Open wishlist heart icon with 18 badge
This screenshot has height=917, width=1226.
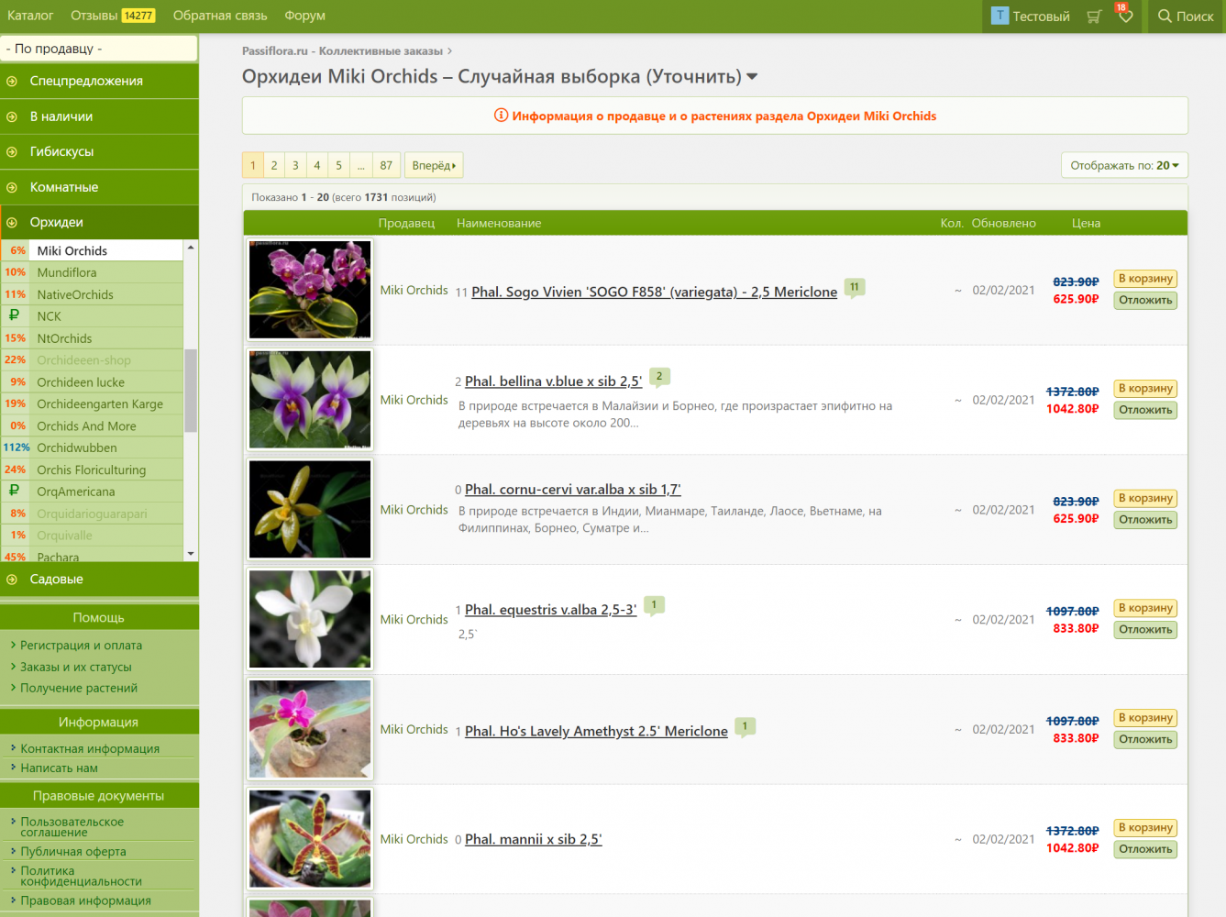1125,16
